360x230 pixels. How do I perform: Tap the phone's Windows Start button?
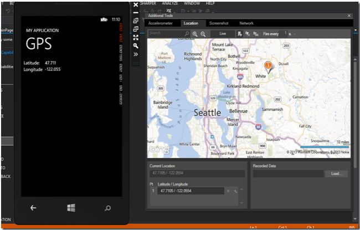click(71, 208)
